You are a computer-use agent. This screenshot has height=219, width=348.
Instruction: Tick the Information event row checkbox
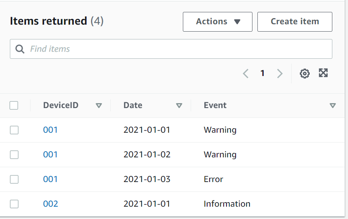click(14, 204)
